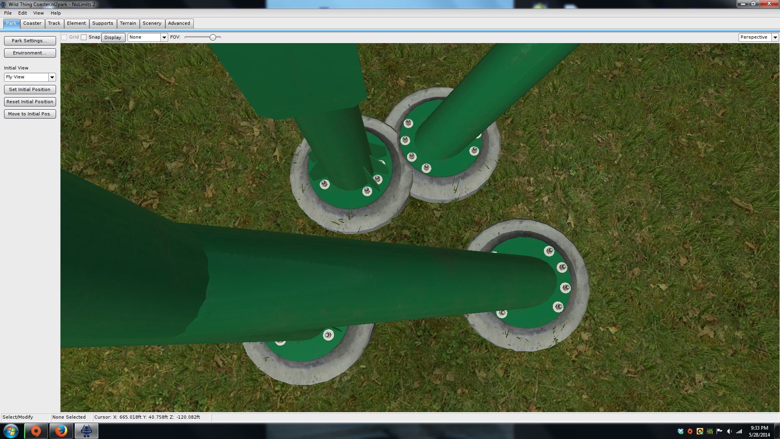The height and width of the screenshot is (439, 780).
Task: Open the Windows Start orb
Action: coord(11,431)
